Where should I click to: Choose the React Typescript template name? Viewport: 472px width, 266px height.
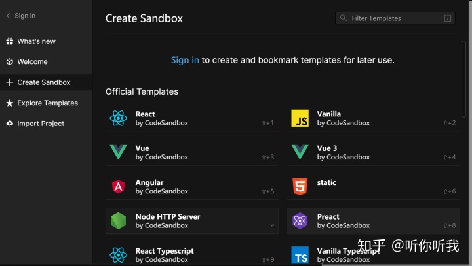tap(165, 251)
